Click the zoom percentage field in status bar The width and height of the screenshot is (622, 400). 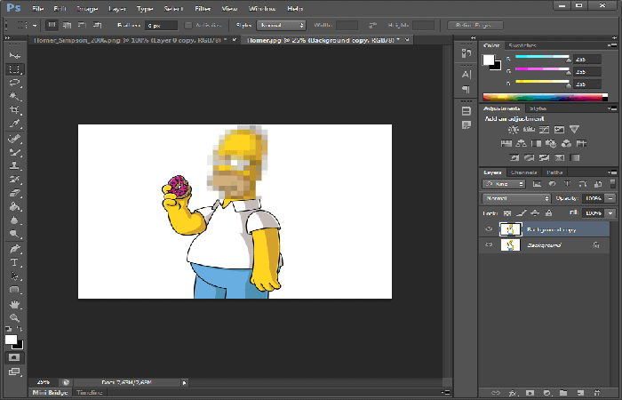pos(44,382)
